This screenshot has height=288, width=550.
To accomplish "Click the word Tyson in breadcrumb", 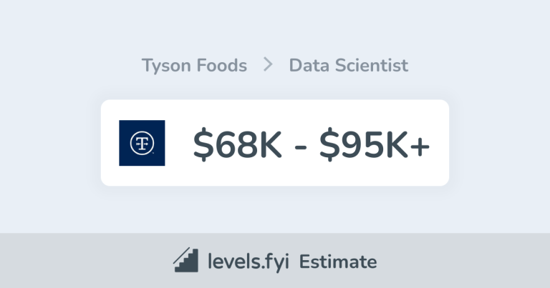I will tap(166, 66).
